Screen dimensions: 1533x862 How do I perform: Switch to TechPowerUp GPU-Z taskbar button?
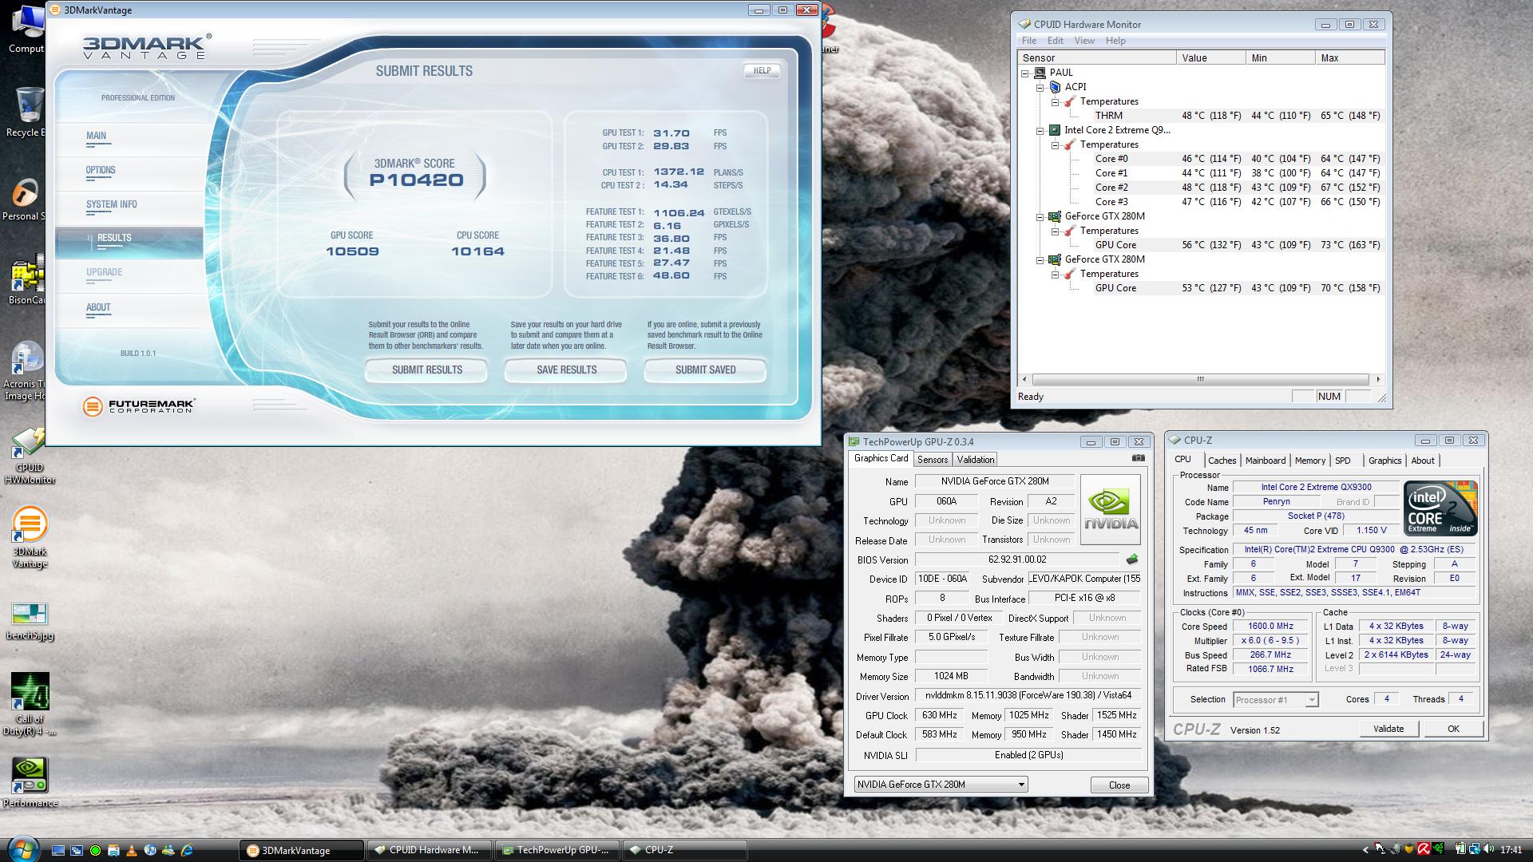pyautogui.click(x=556, y=850)
